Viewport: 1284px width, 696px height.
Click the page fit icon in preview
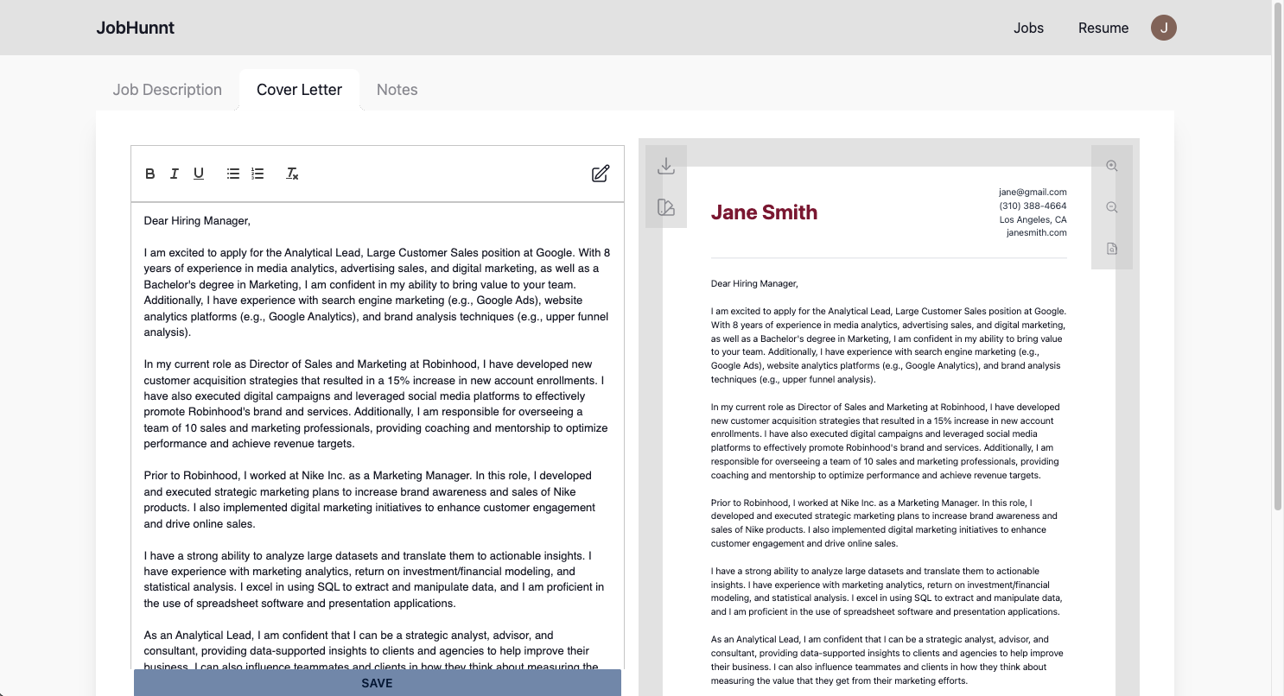tap(1112, 249)
